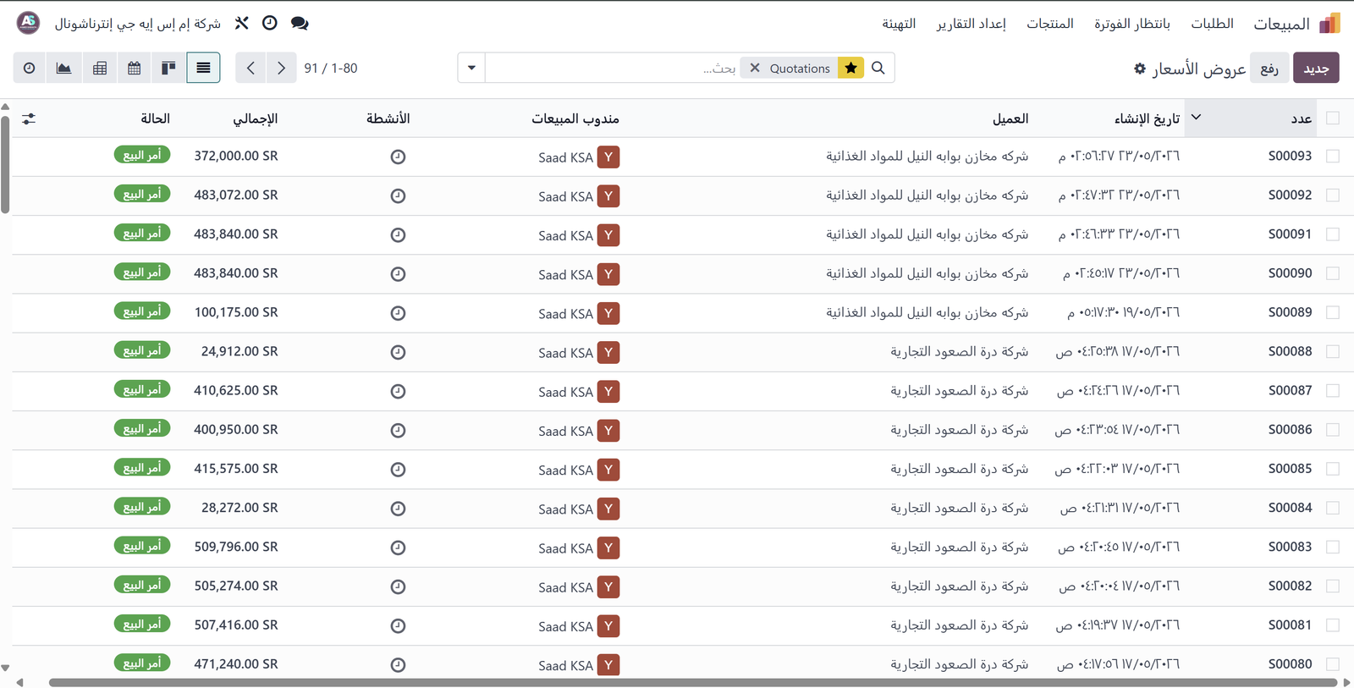Open the quotations settings gear icon
This screenshot has width=1354, height=688.
click(1140, 69)
